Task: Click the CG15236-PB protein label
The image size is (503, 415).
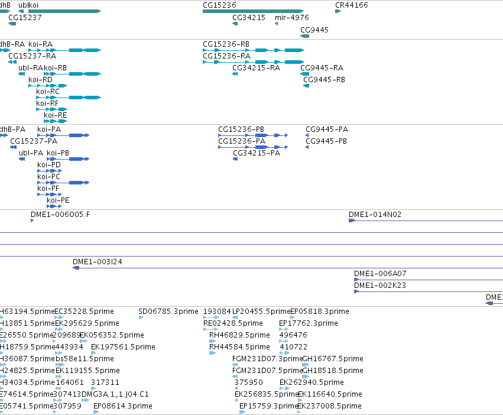Action: click(241, 129)
